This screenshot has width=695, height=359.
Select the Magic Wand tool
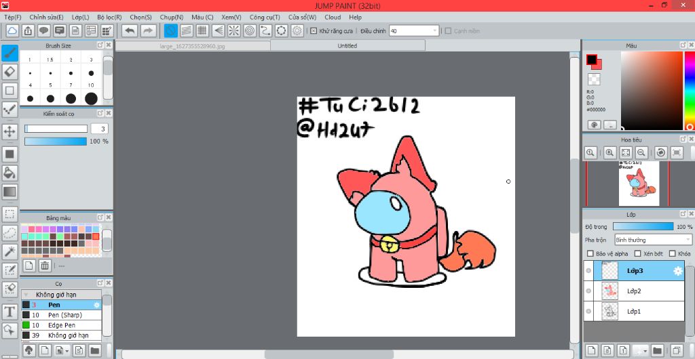(10, 251)
